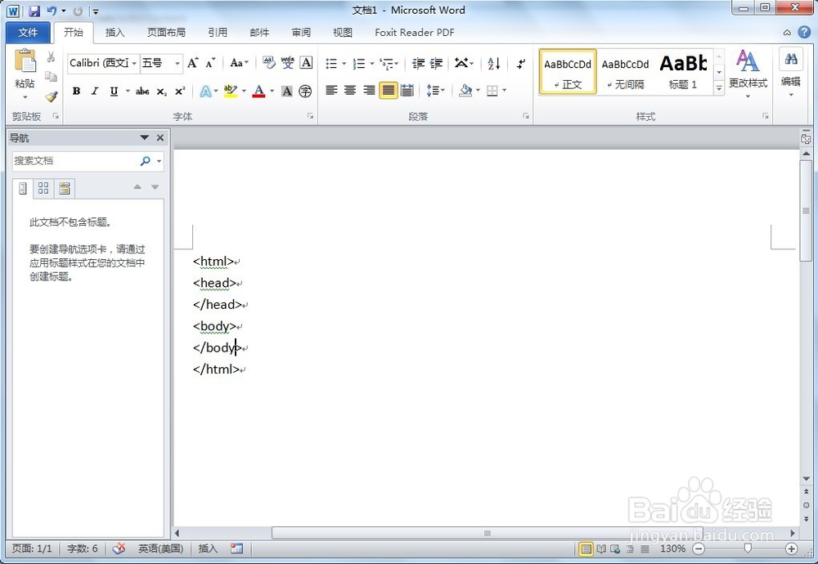Click the Distributed alignment icon

407,91
